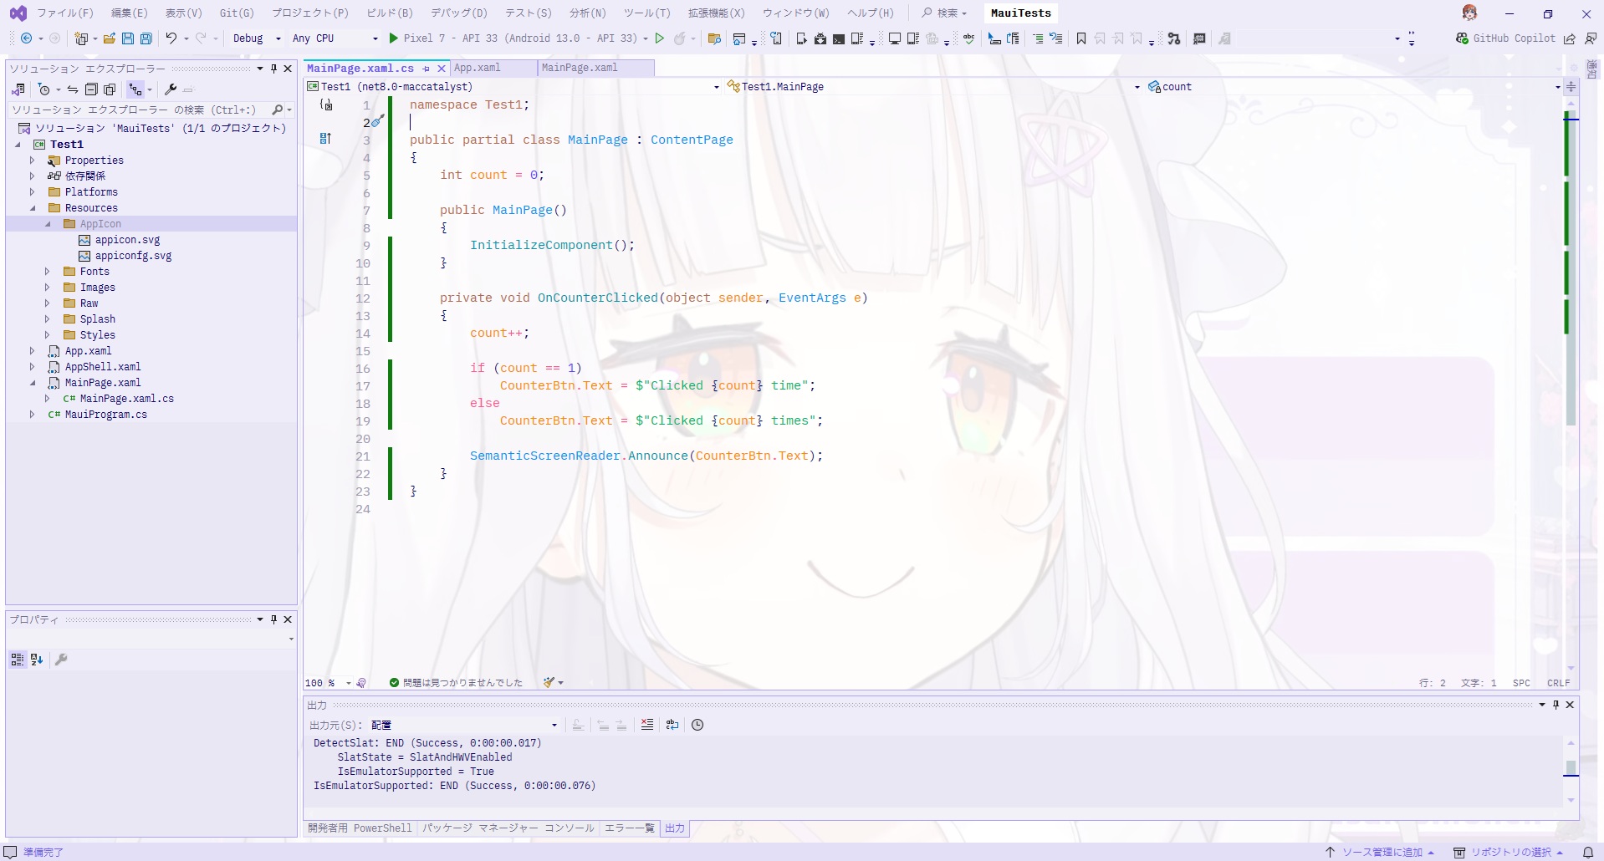Open the エラー一覧 panel tab
Viewport: 1604px width, 861px height.
click(629, 828)
